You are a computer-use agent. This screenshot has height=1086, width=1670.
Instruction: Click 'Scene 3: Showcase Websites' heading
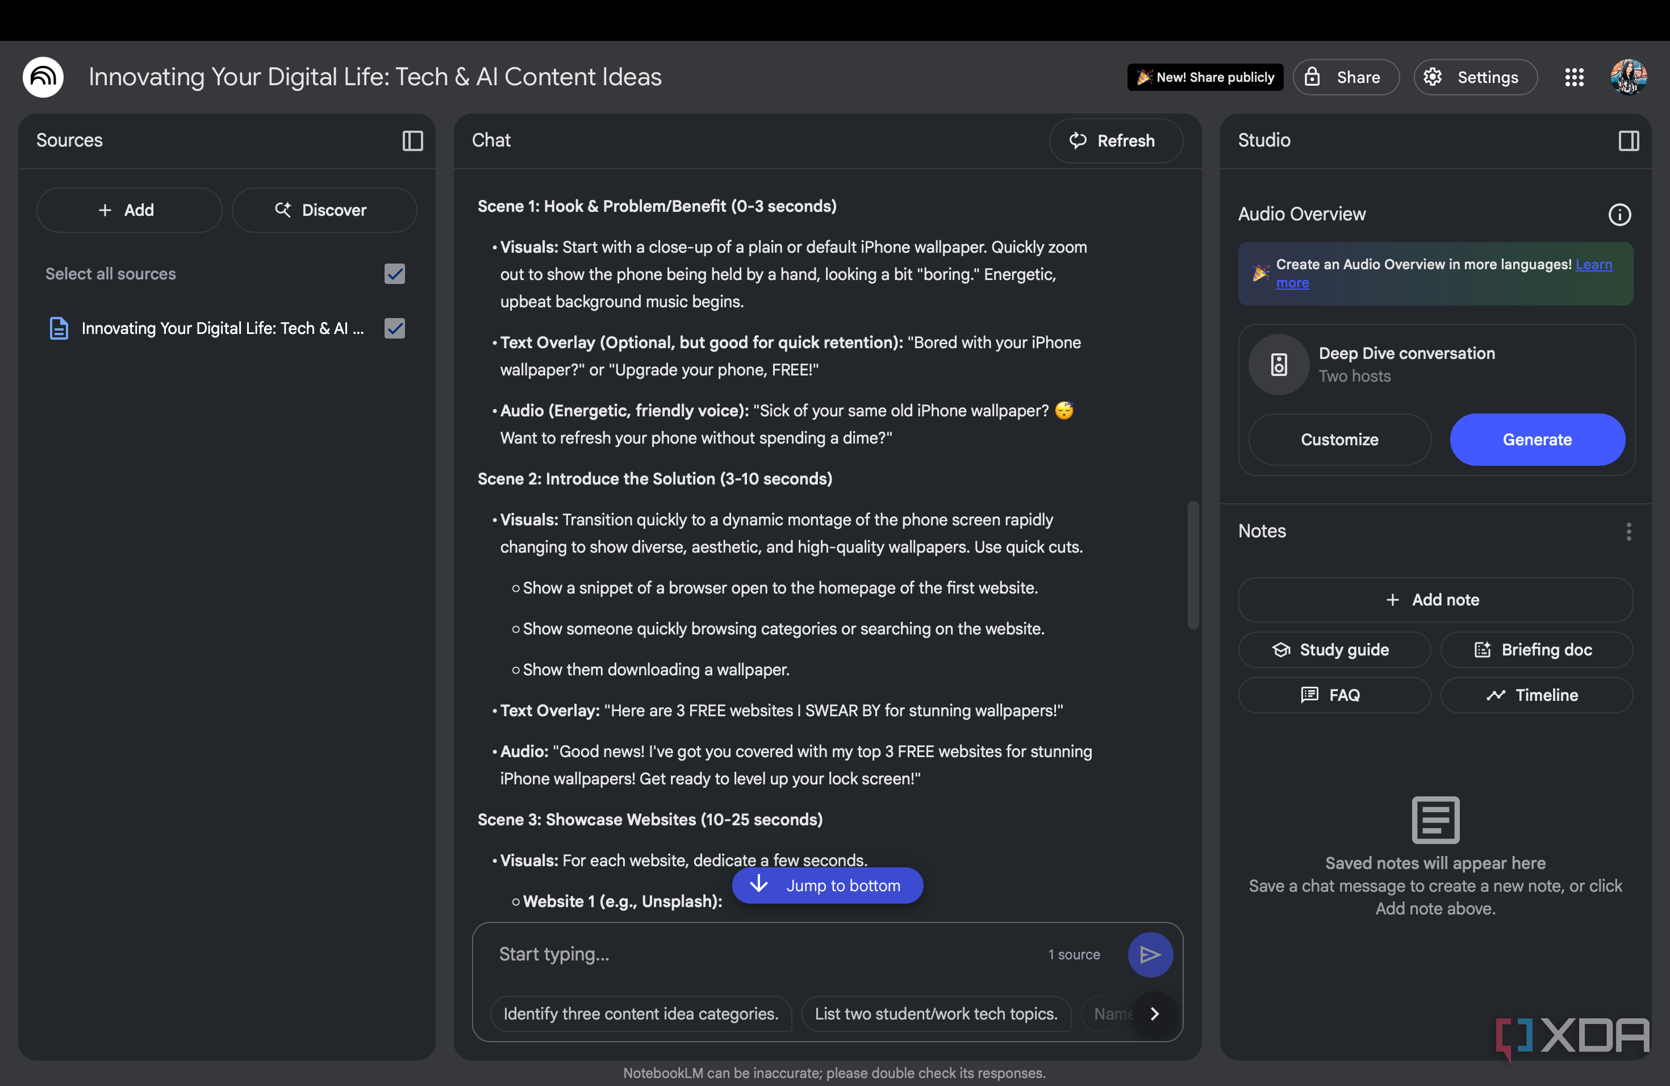[x=650, y=820]
